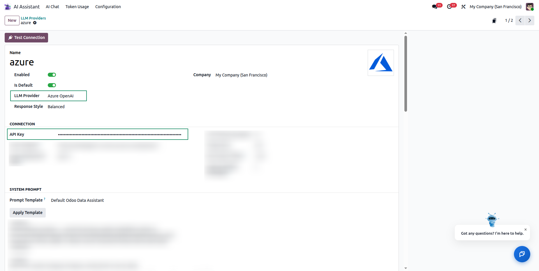Open the activities clock icon

(x=449, y=7)
